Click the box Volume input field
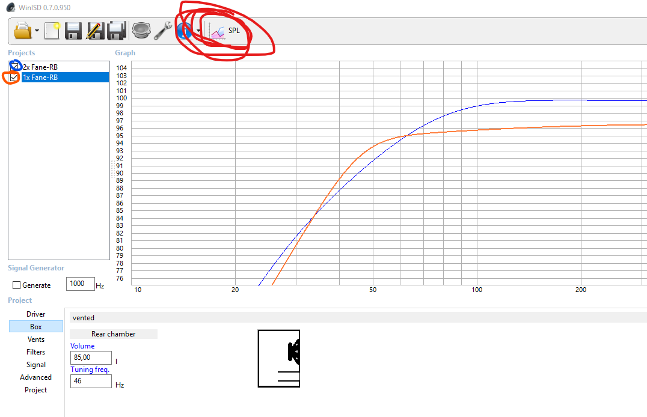This screenshot has height=417, width=647. point(91,358)
